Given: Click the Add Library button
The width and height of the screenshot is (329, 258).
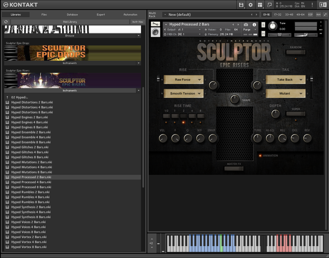Looking at the screenshot, I should tap(70, 22).
